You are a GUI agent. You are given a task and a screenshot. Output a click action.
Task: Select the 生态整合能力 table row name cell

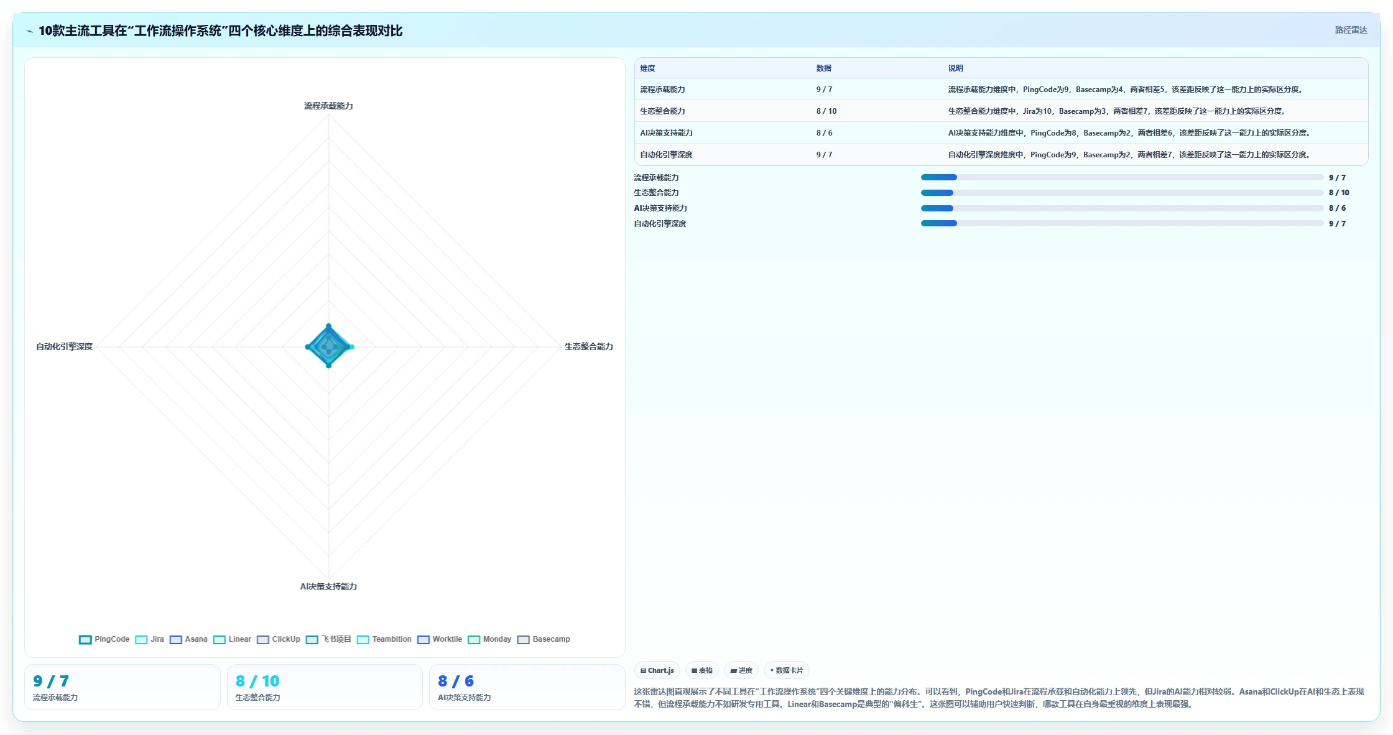662,111
